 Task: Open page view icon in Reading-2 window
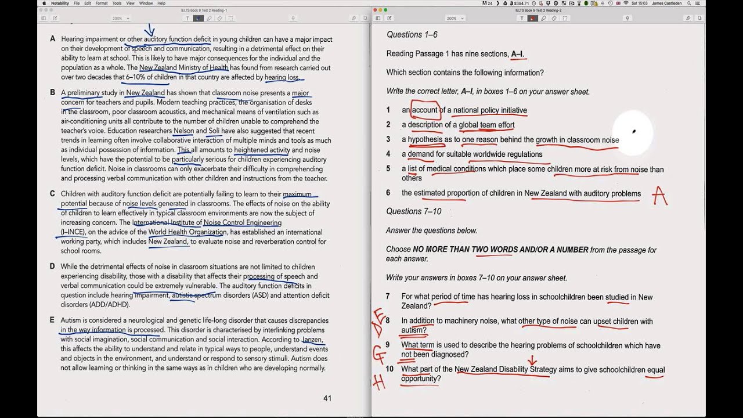699,18
